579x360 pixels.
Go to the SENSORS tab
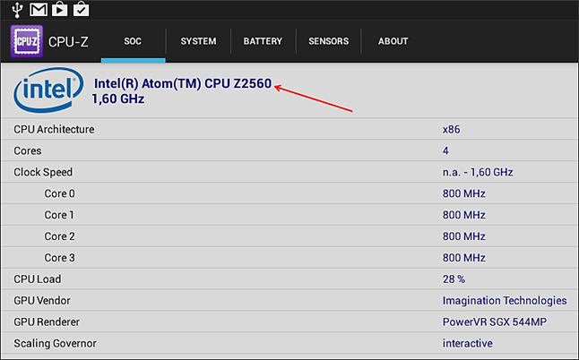pos(328,41)
